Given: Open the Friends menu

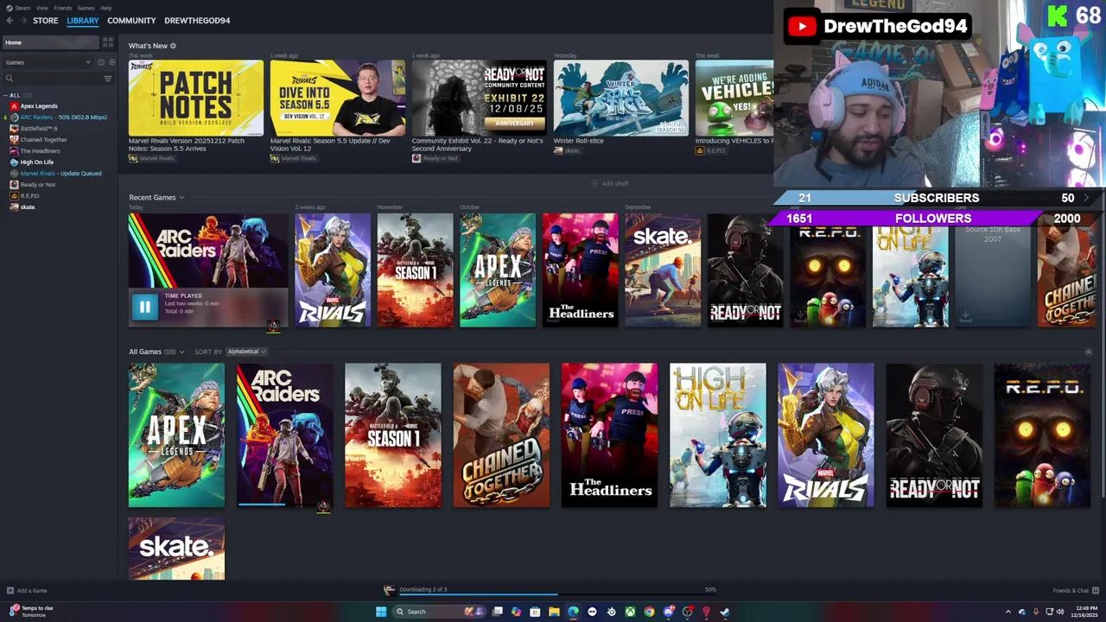Looking at the screenshot, I should 63,8.
